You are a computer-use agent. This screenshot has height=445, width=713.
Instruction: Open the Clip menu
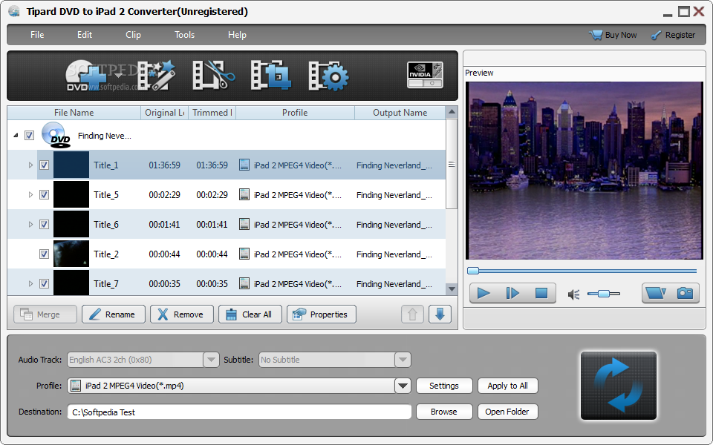133,35
